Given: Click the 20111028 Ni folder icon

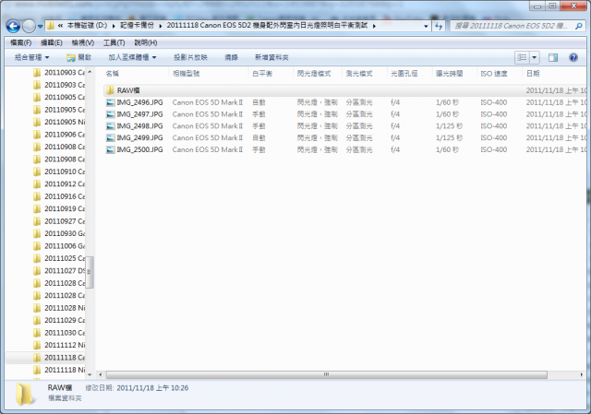Looking at the screenshot, I should [x=37, y=308].
